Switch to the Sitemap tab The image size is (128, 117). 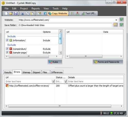26,72
